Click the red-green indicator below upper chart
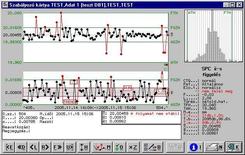245x155 pixels. coord(166,65)
